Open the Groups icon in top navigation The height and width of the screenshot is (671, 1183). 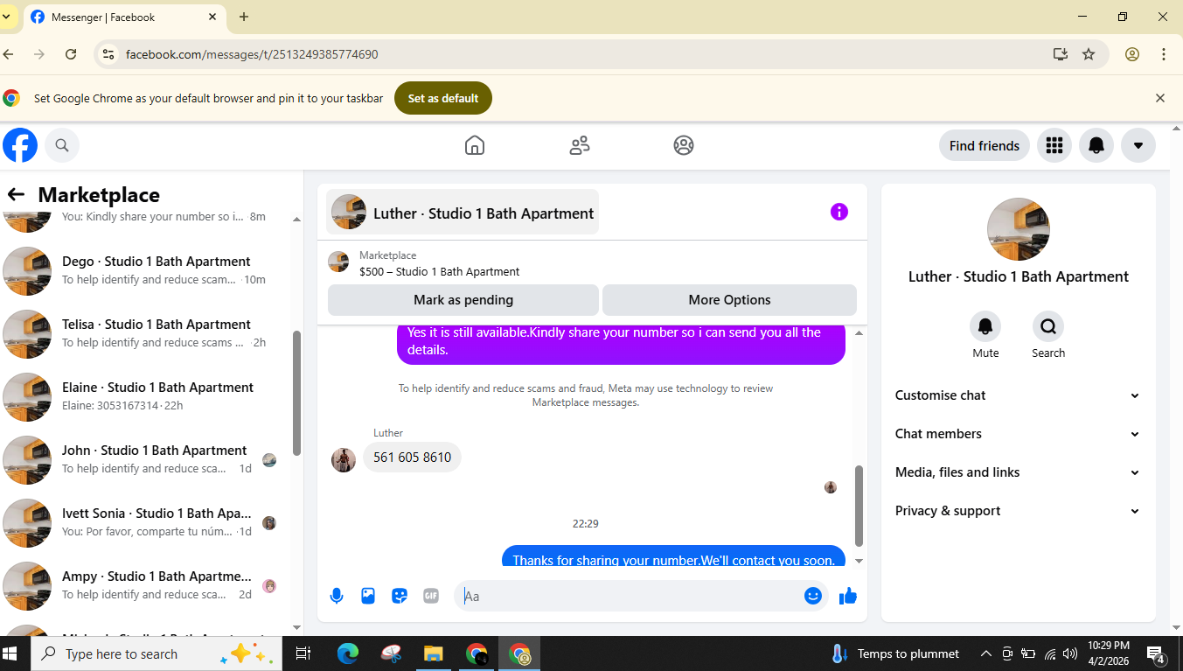[684, 145]
